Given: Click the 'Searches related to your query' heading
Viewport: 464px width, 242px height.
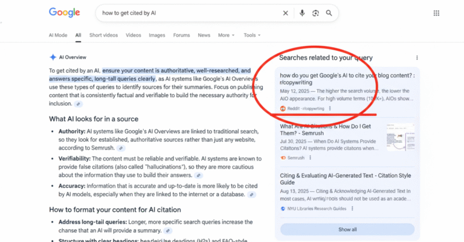Looking at the screenshot, I should (x=326, y=57).
